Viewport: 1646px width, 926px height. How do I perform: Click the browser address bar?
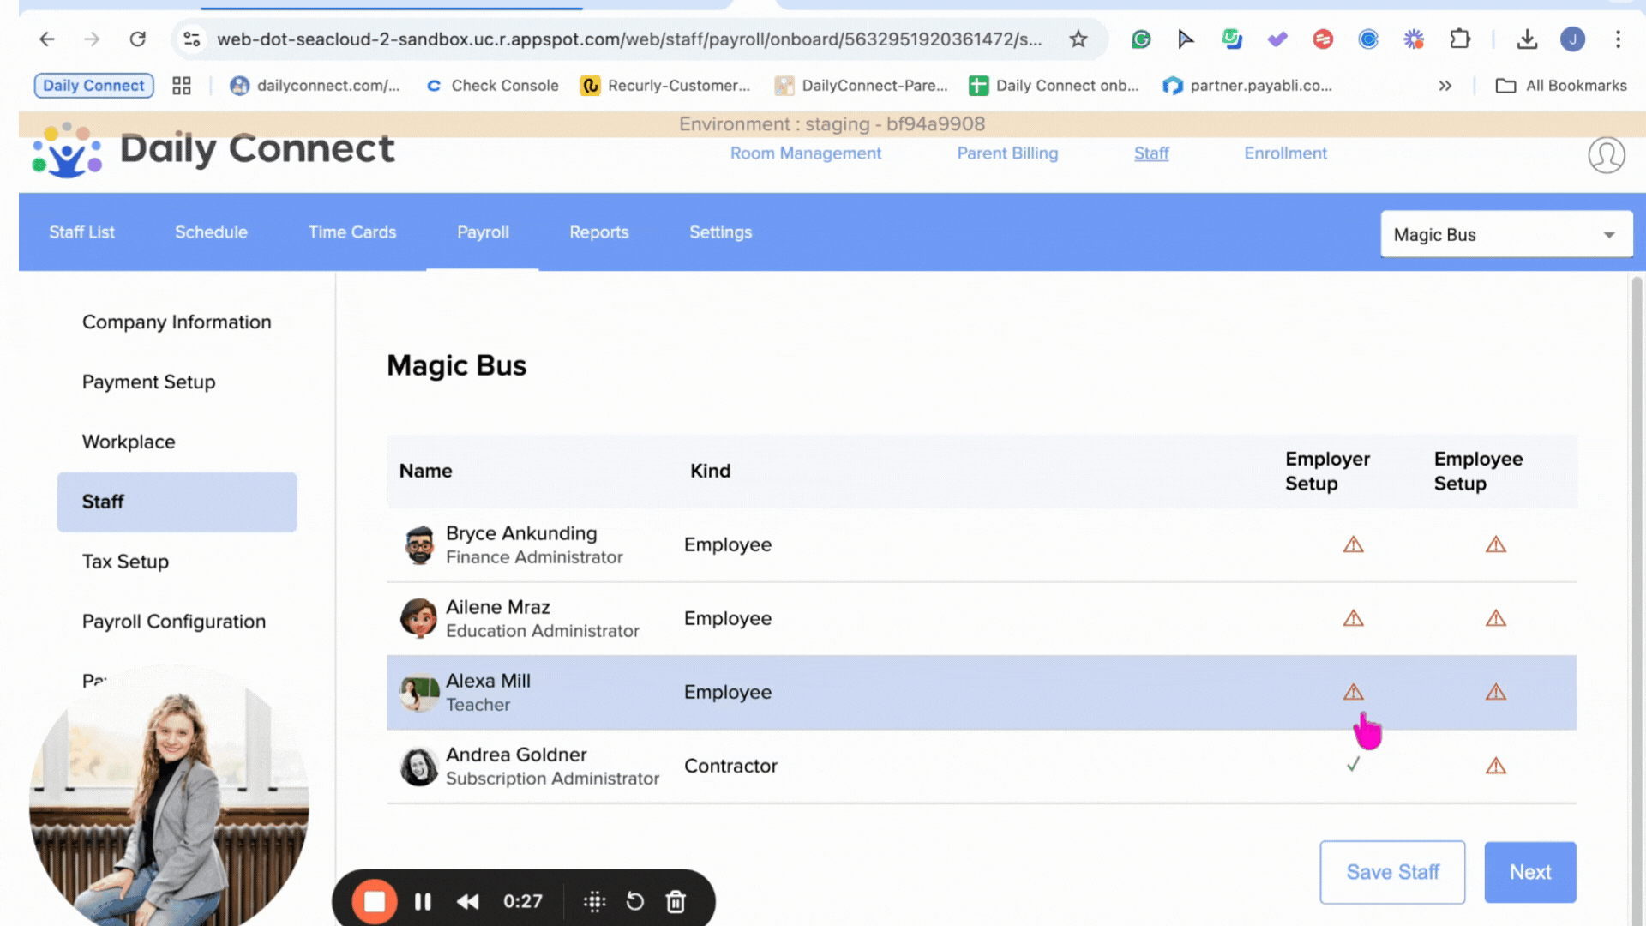point(628,39)
